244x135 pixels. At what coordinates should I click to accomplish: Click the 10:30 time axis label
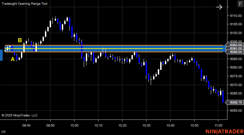click(146, 125)
